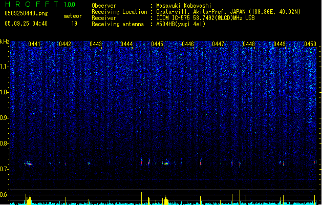The height and width of the screenshot is (205, 322).
Task: Click time marker 0449
Action: pos(280,44)
